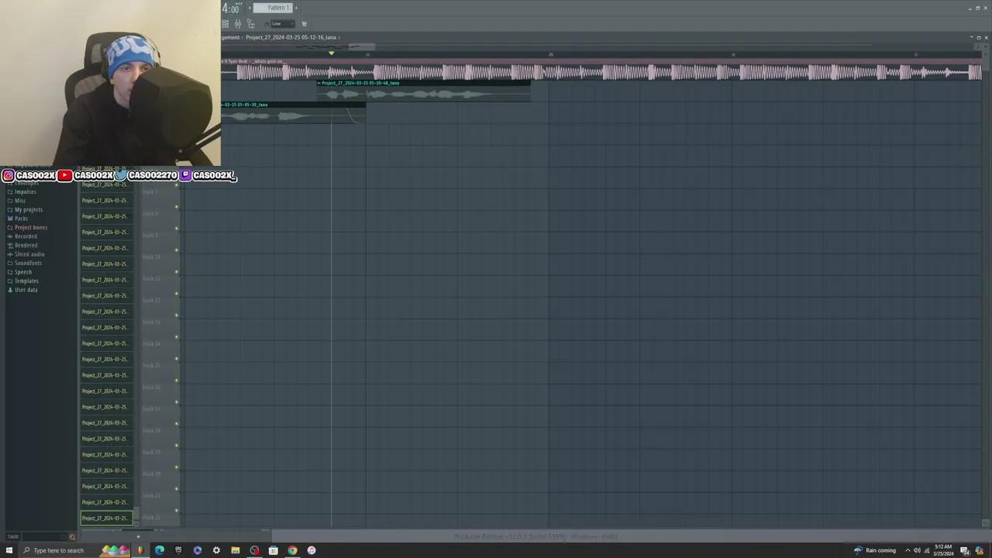Open the playlist picker panel icon
This screenshot has width=992, height=558.
[225, 23]
